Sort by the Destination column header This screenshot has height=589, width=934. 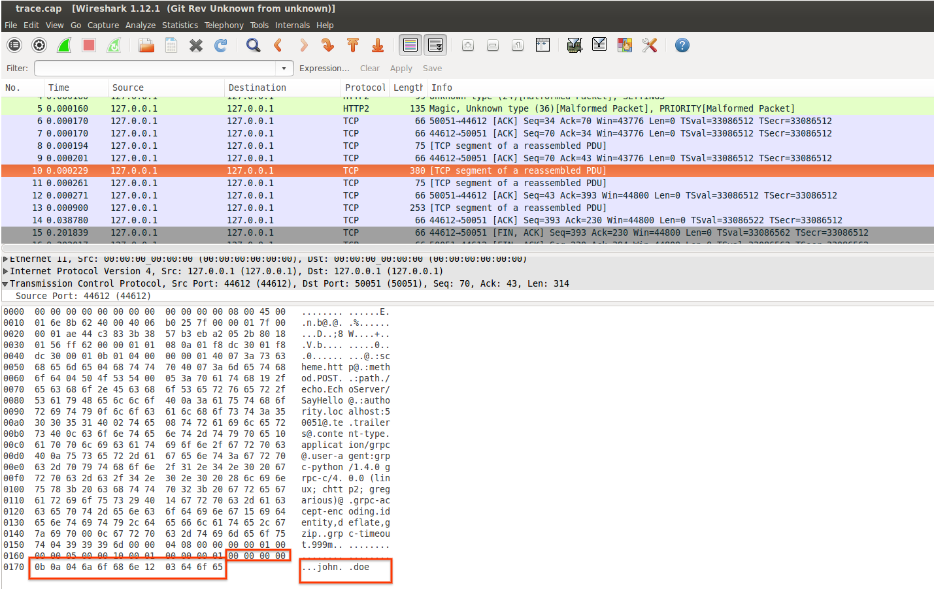tap(282, 88)
